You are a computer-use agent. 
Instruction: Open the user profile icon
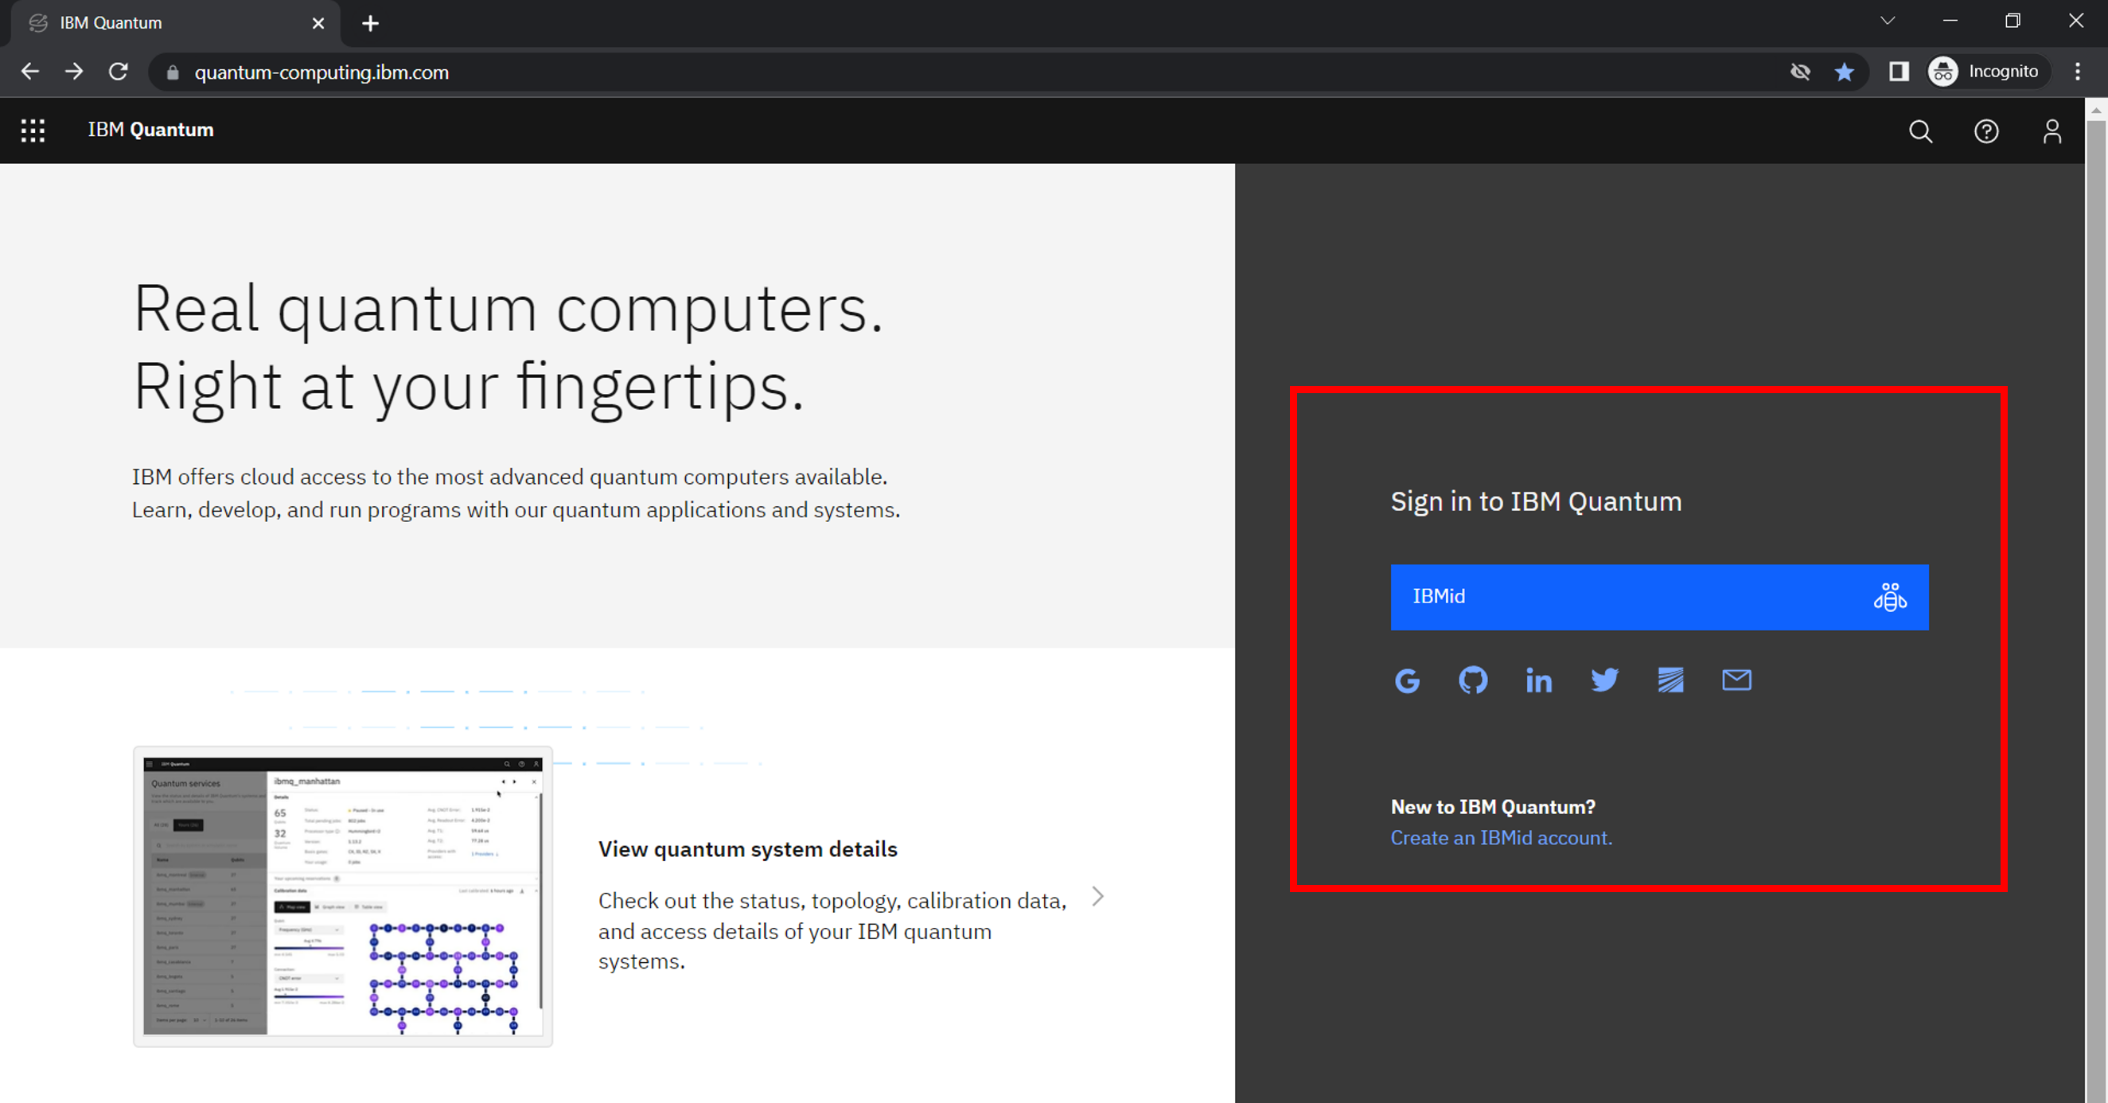(x=2052, y=131)
